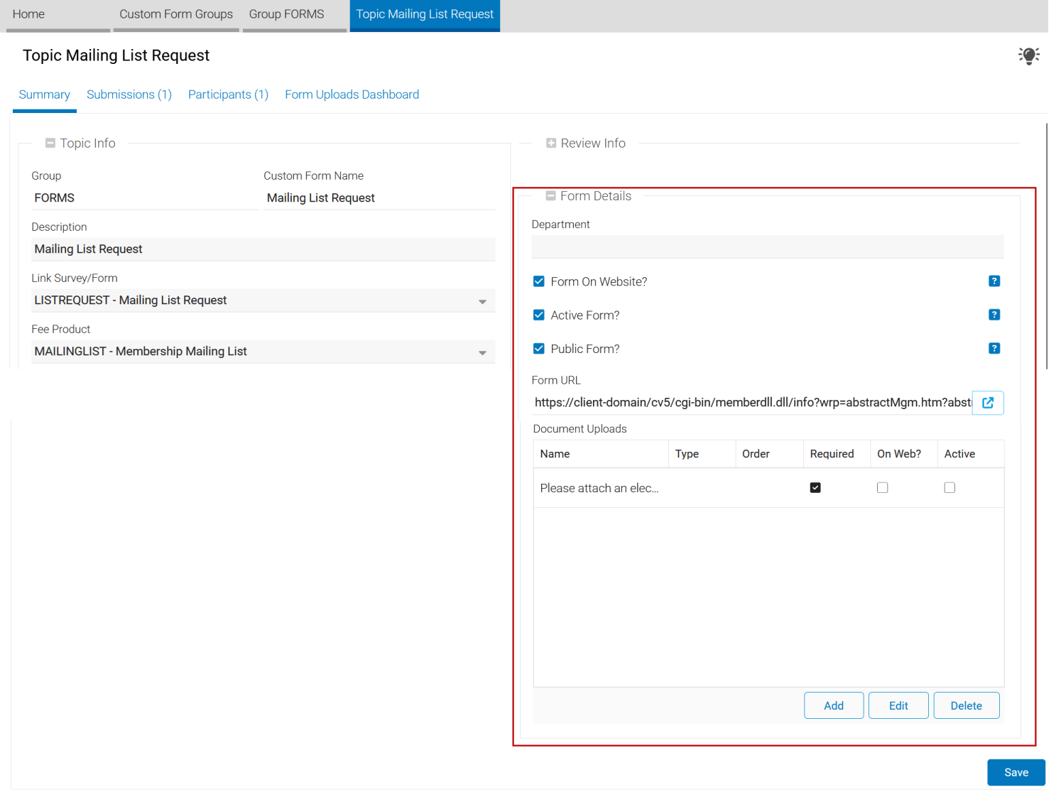Open the Fee Product dropdown
The width and height of the screenshot is (1061, 797).
482,352
